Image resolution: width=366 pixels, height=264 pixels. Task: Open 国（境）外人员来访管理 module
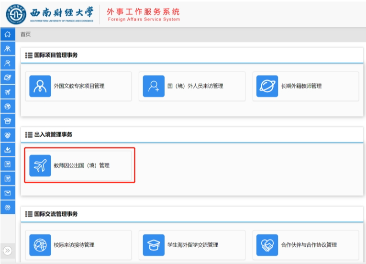(192, 86)
